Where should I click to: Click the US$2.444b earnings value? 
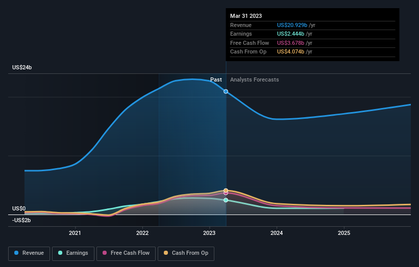290,34
